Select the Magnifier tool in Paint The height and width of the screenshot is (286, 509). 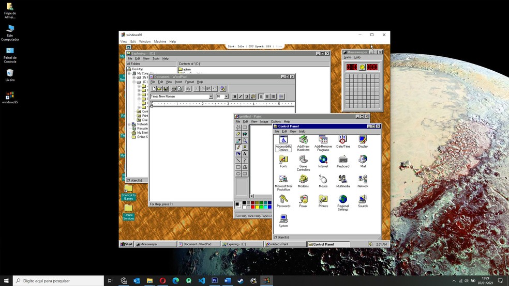pyautogui.click(x=245, y=140)
